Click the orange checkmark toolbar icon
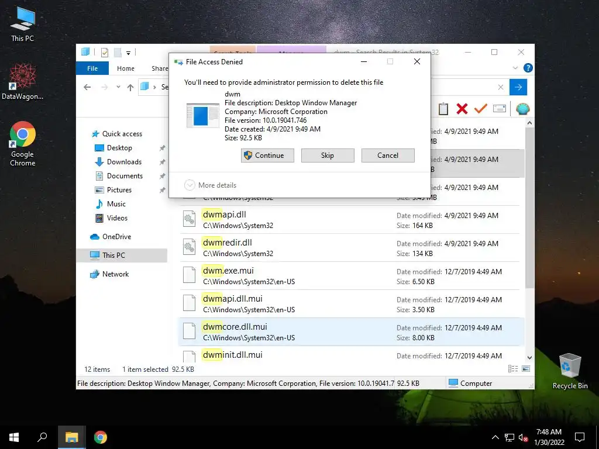 coord(481,109)
